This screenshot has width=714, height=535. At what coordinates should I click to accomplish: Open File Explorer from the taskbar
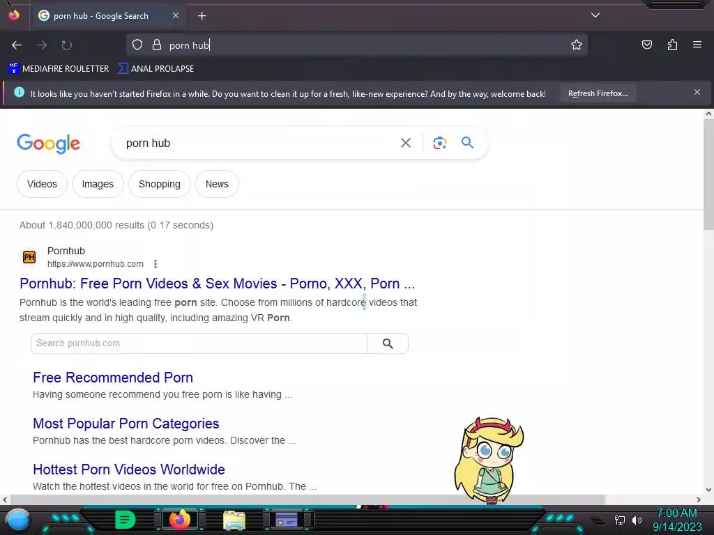point(234,520)
